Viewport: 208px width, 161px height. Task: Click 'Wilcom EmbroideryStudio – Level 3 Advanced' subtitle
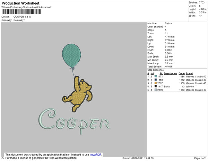point(26,7)
